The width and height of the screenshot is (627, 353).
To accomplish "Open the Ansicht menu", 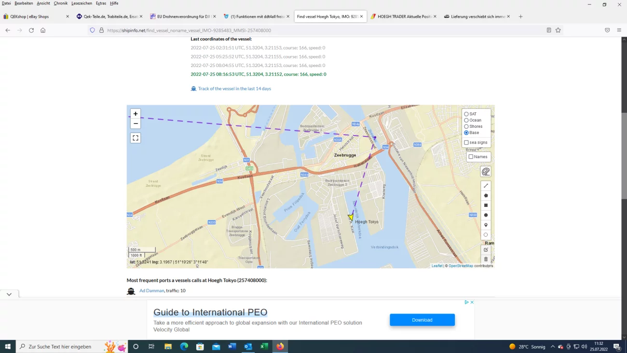I will coord(43,3).
